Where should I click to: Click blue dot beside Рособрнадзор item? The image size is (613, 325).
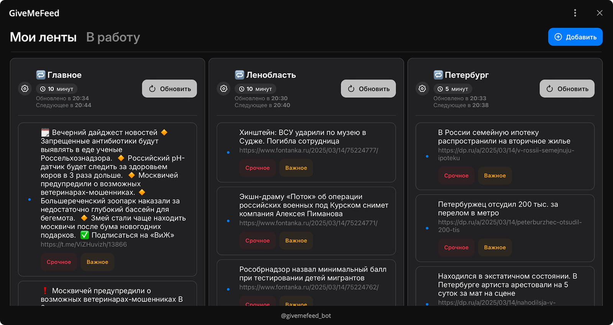click(228, 289)
